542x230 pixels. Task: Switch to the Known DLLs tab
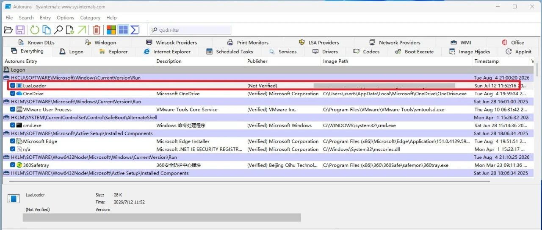(x=36, y=42)
